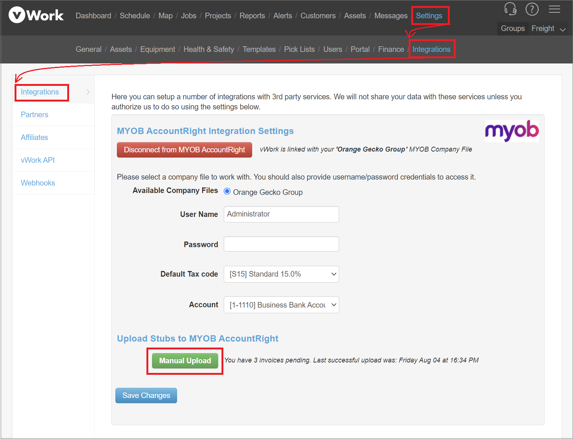Screen dimensions: 573x439
Task: Open the Default Tax code dropdown
Action: pos(281,274)
